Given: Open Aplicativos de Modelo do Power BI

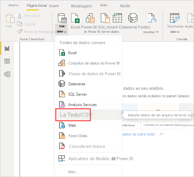Looking at the screenshot, I should 89,159.
